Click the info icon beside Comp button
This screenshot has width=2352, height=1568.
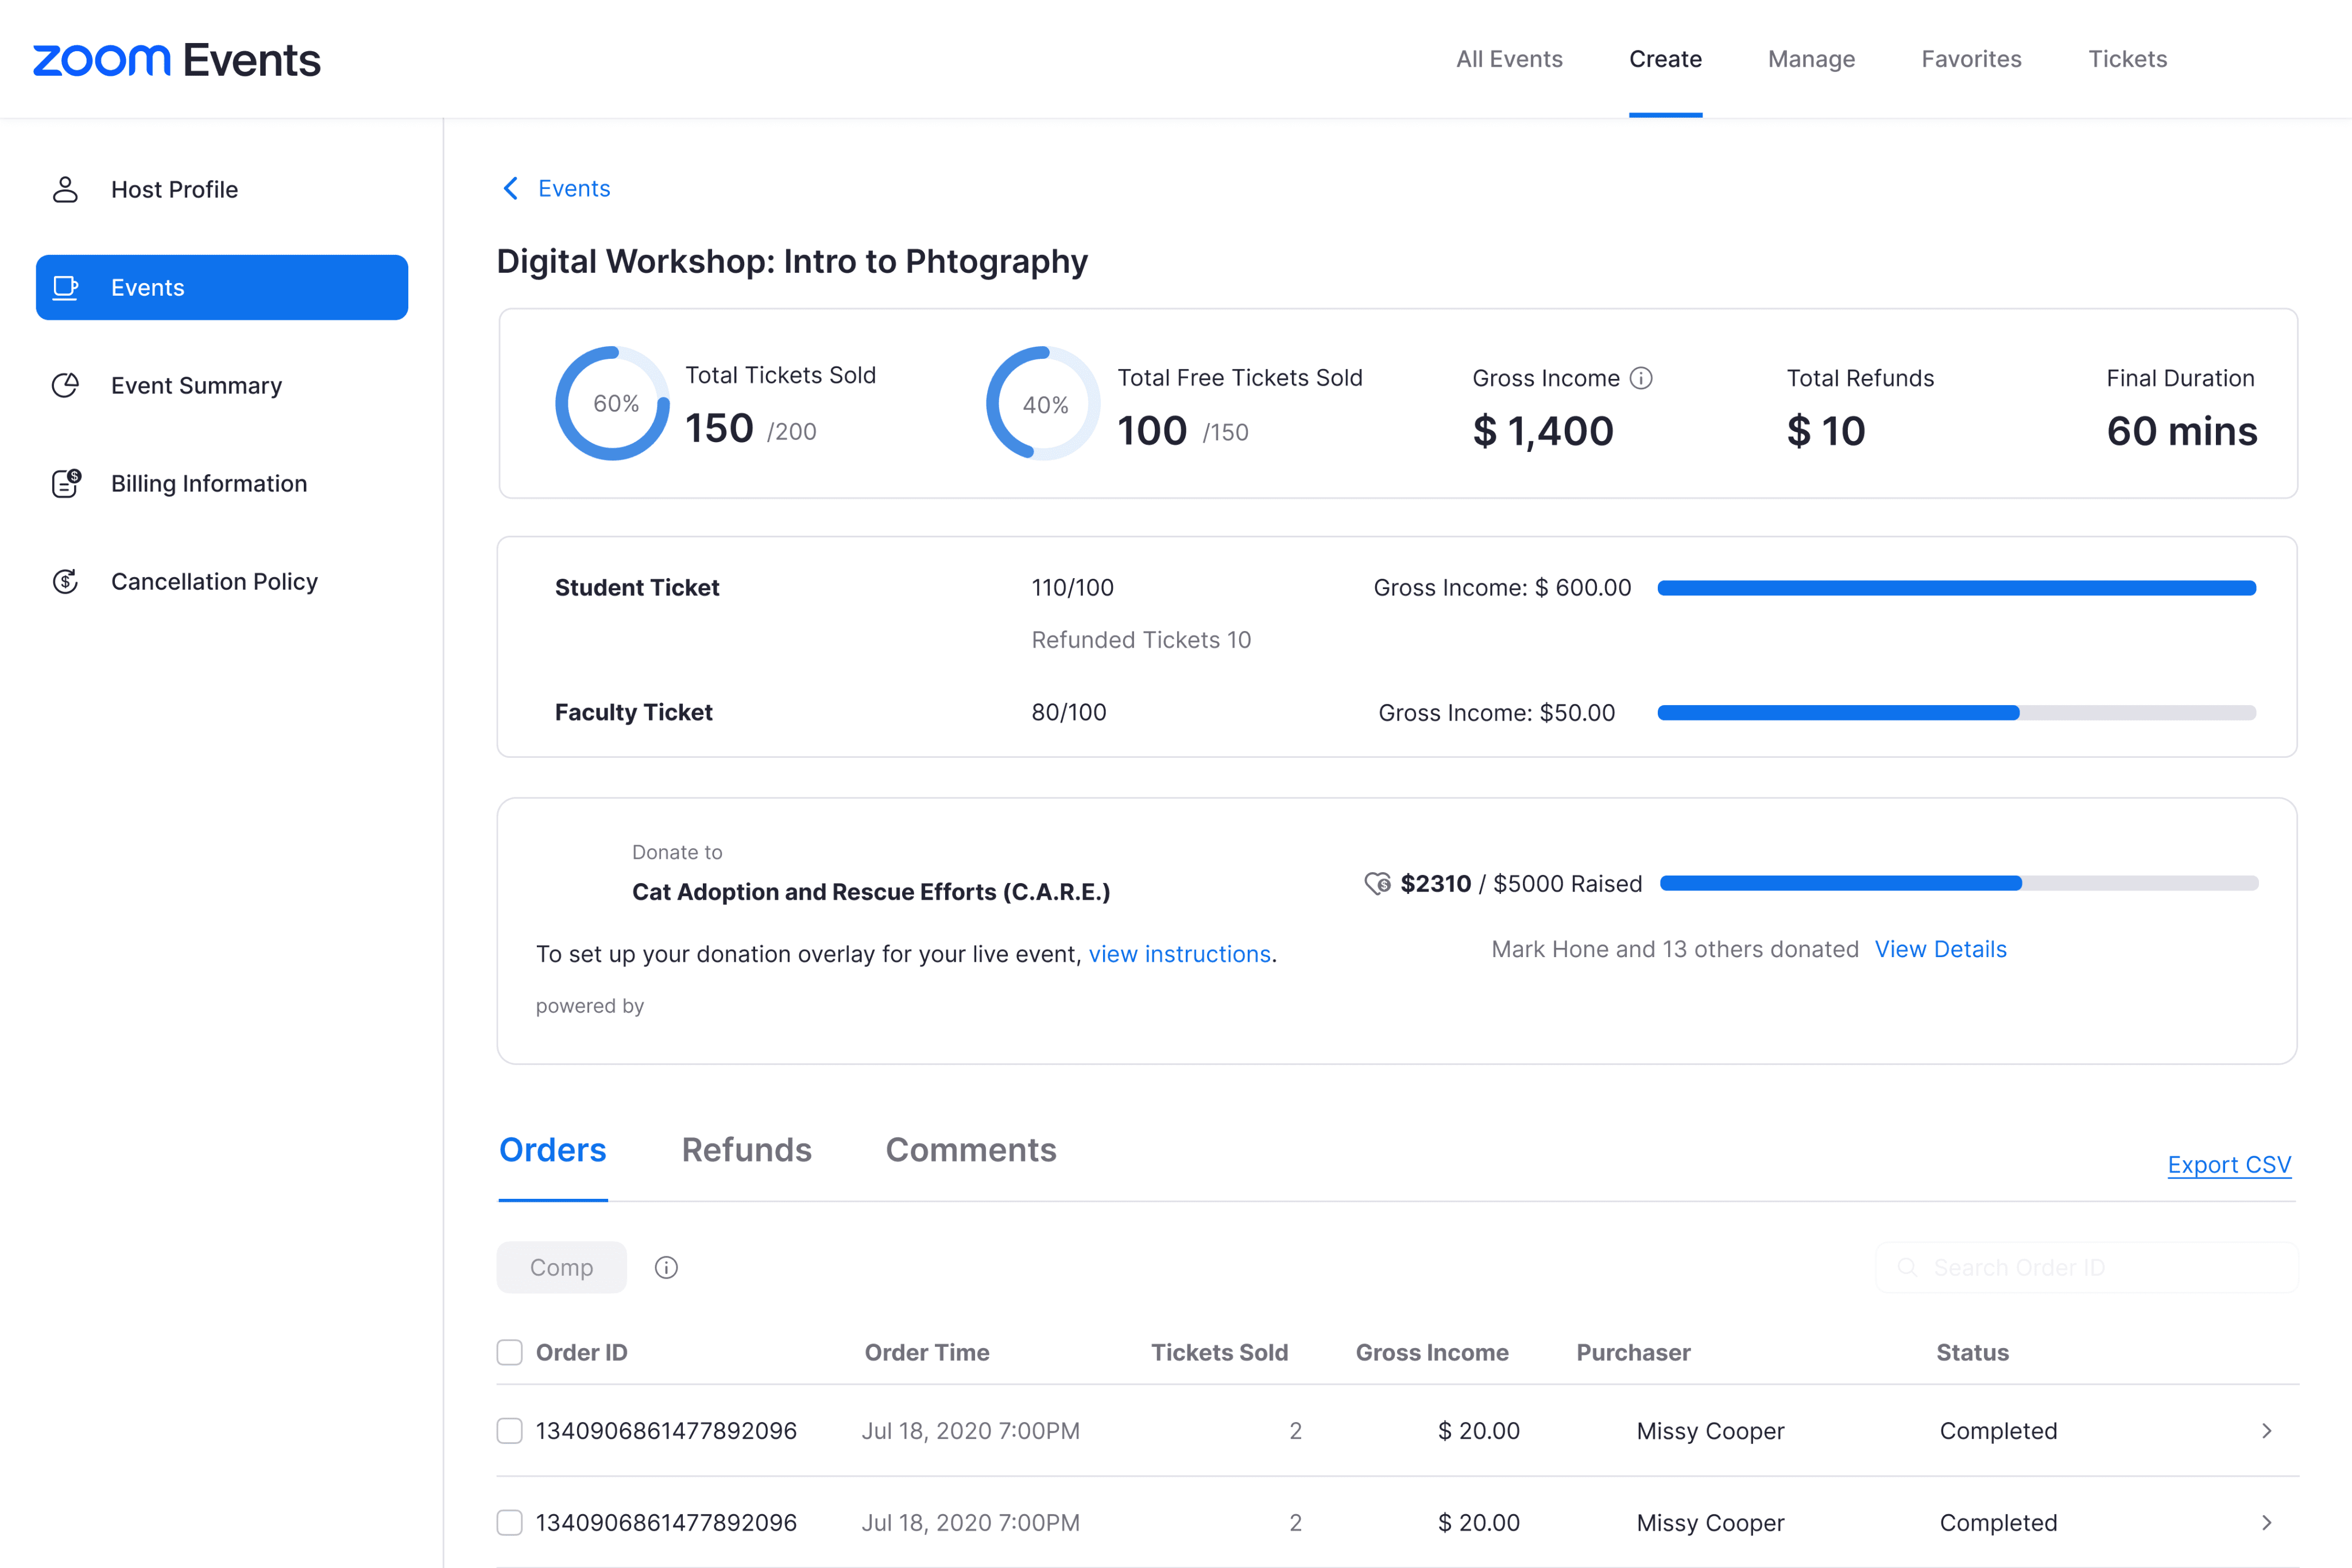click(666, 1268)
